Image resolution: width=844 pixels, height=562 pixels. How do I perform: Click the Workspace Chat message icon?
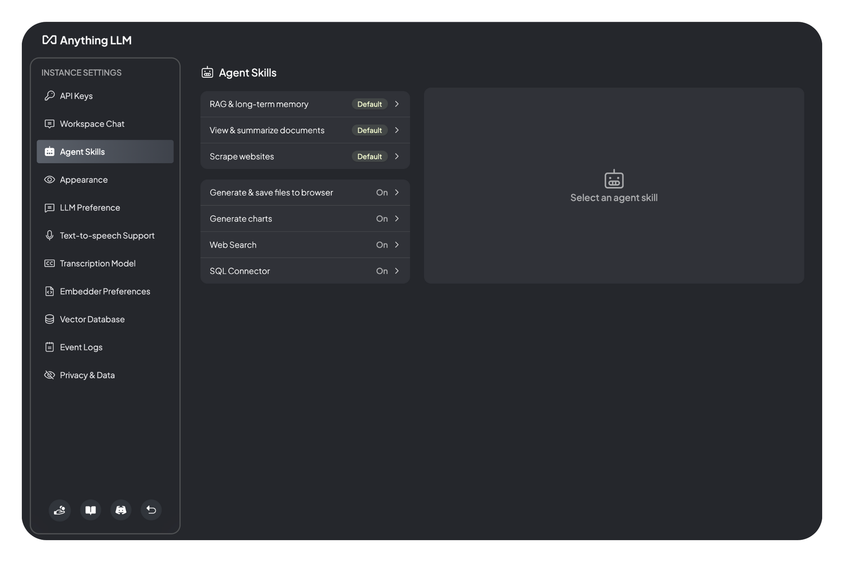tap(49, 124)
